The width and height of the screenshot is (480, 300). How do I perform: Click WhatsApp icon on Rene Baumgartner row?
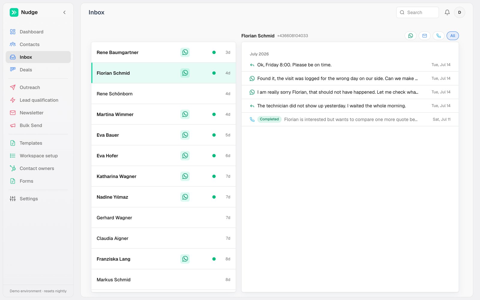coord(185,52)
